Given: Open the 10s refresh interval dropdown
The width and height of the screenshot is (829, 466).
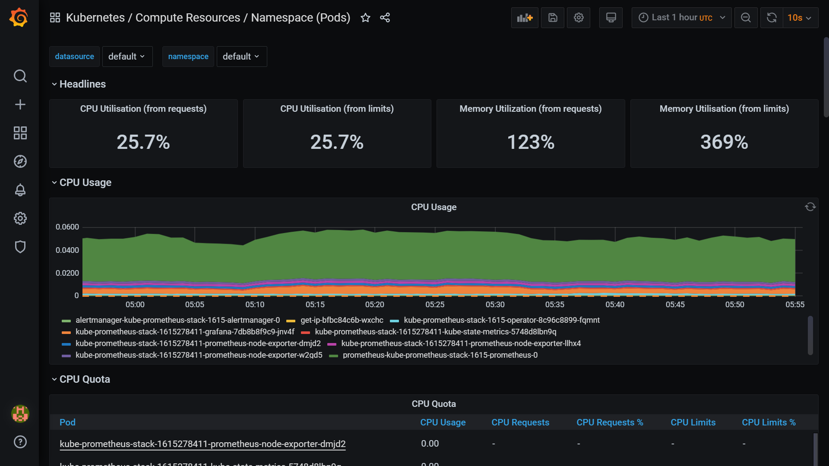Looking at the screenshot, I should click(x=800, y=18).
